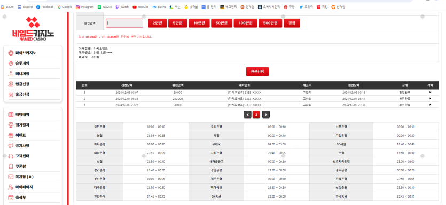The image size is (446, 205).
Task: Go to next page arrow
Action: [x=265, y=115]
